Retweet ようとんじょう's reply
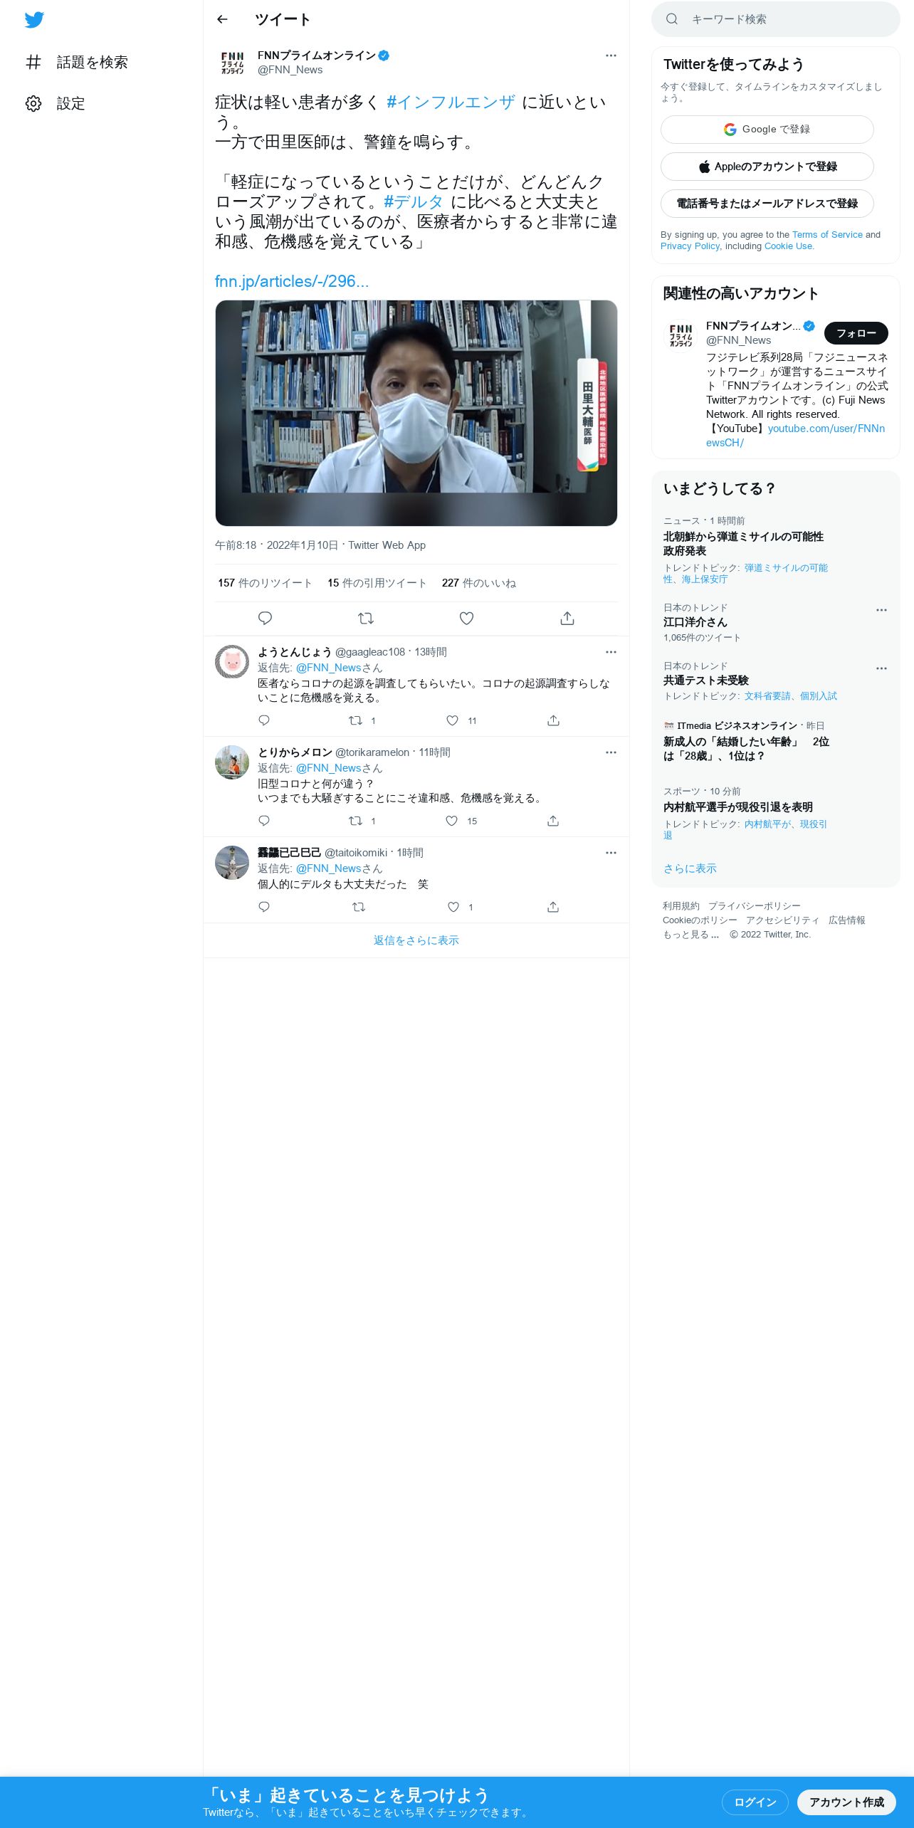Viewport: 914px width, 1828px height. pyautogui.click(x=355, y=720)
